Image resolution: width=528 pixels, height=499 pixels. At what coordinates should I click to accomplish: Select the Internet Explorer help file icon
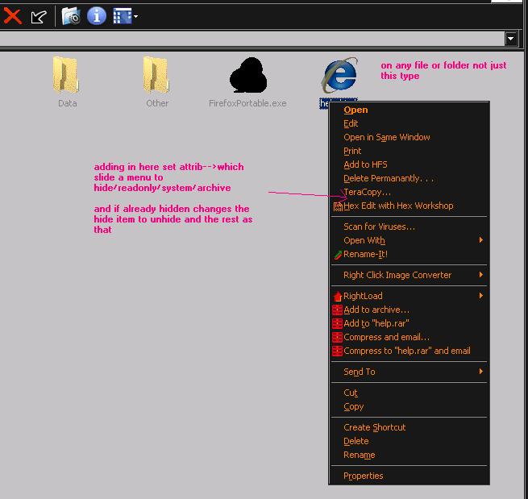coord(339,76)
